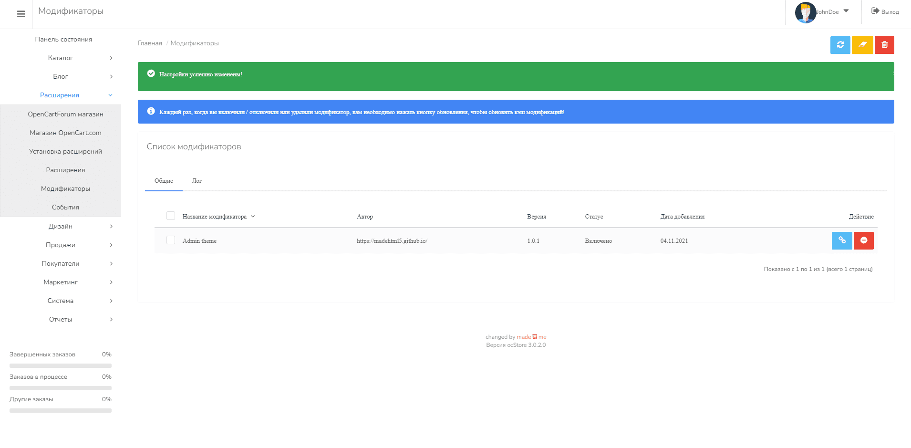Expand the Каталог menu
The image size is (911, 448).
coord(61,58)
